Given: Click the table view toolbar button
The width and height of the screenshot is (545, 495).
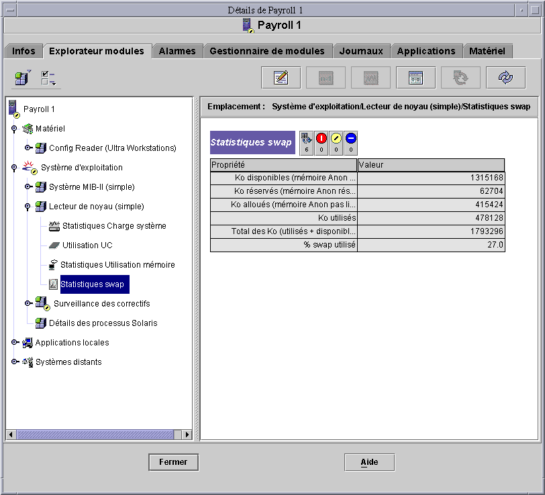Looking at the screenshot, I should click(415, 77).
